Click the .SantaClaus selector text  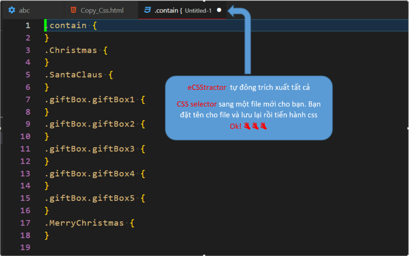click(73, 75)
